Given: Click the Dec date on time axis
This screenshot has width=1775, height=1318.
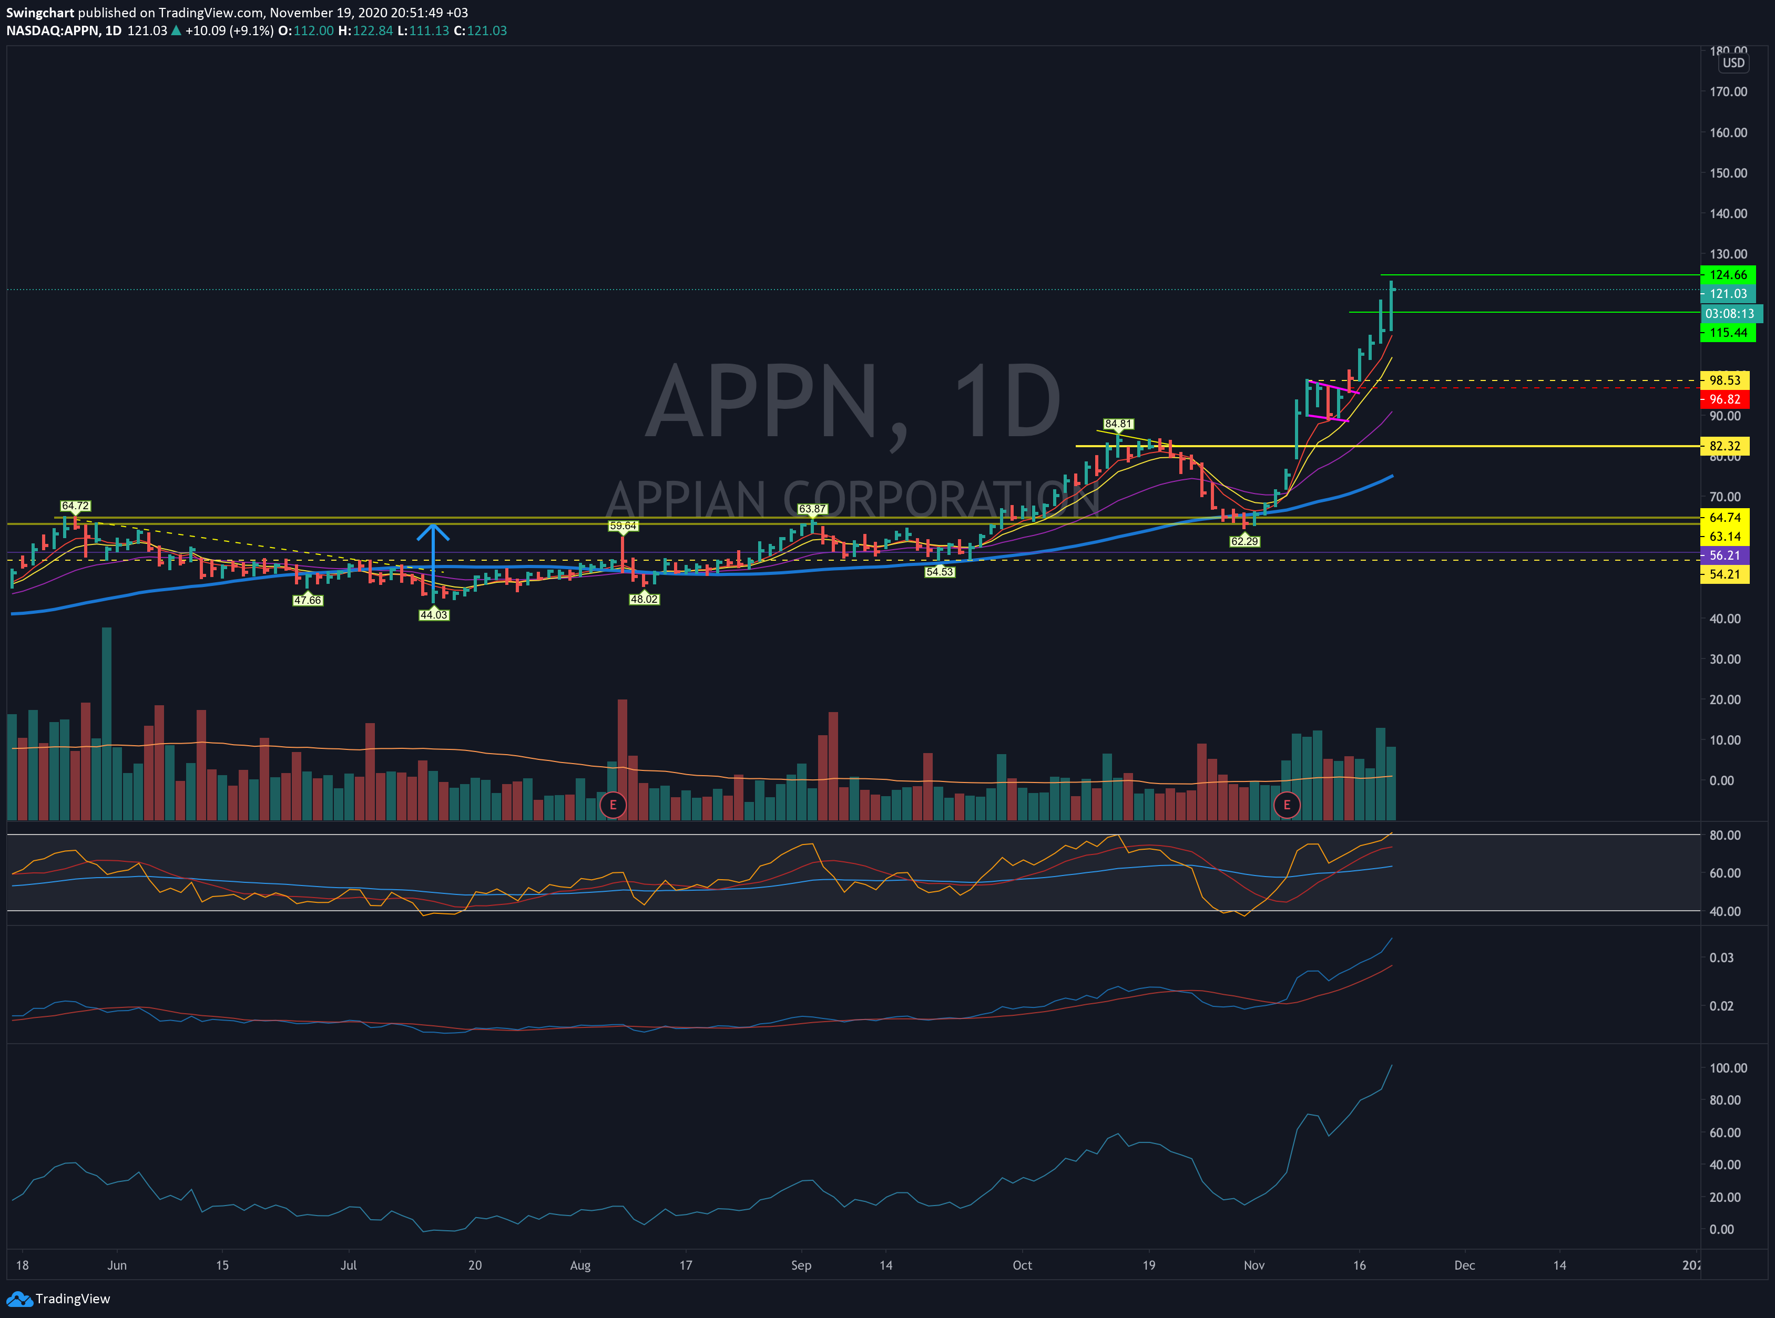Looking at the screenshot, I should 1465,1265.
